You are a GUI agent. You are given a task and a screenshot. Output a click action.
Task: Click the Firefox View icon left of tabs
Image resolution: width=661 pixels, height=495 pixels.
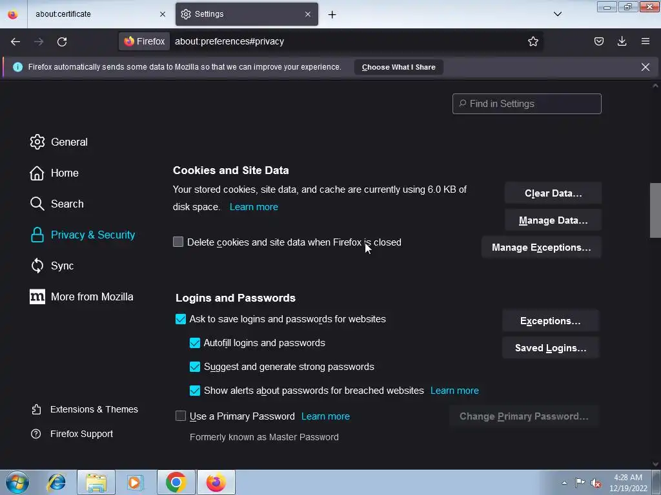point(13,14)
